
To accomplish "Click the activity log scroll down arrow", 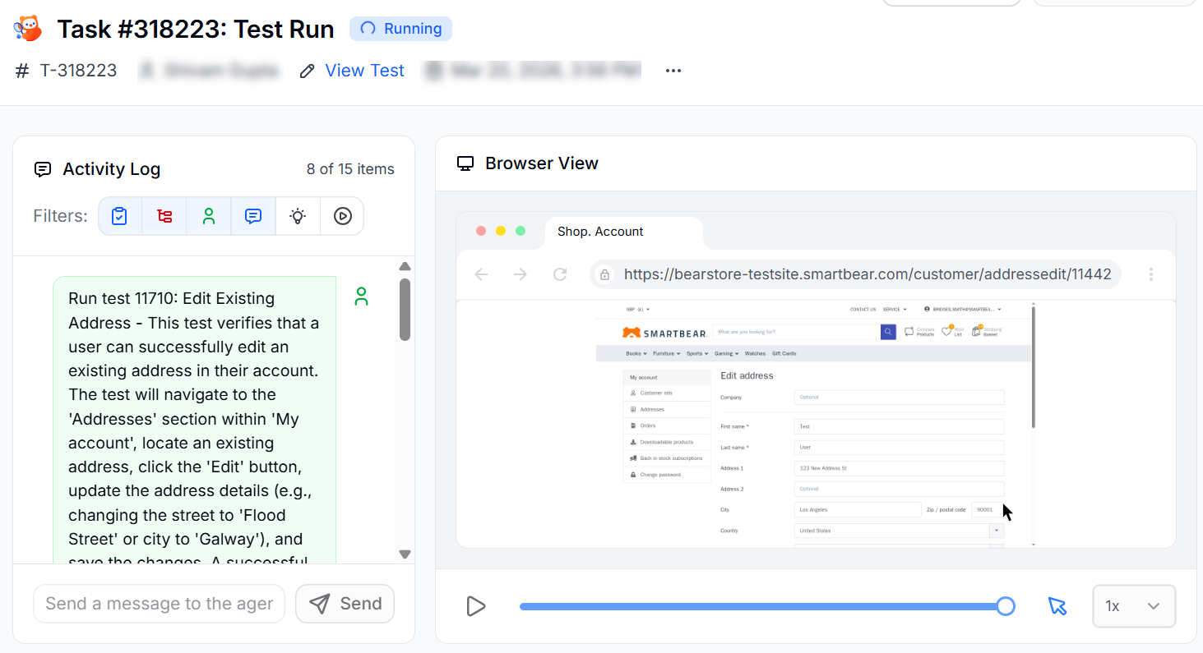I will pos(405,554).
